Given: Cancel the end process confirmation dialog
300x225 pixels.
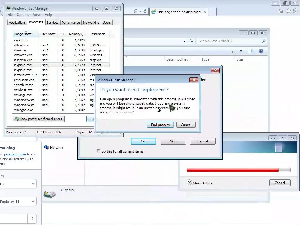Looking at the screenshot, I should (x=186, y=125).
